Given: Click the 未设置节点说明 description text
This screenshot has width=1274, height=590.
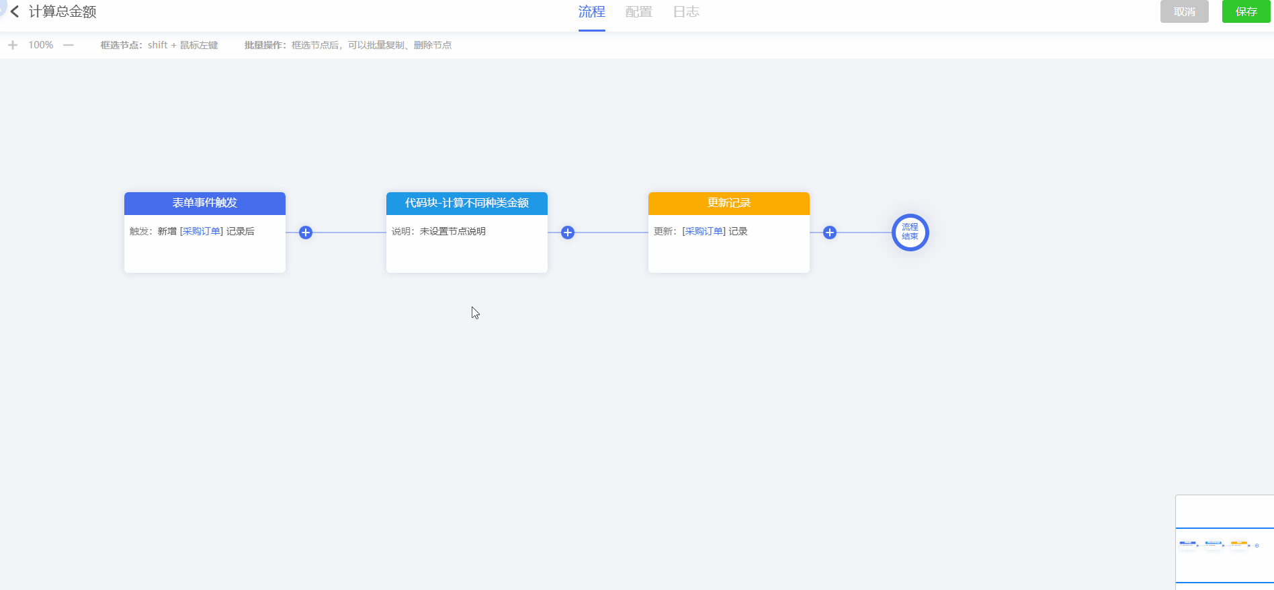Looking at the screenshot, I should [x=452, y=231].
